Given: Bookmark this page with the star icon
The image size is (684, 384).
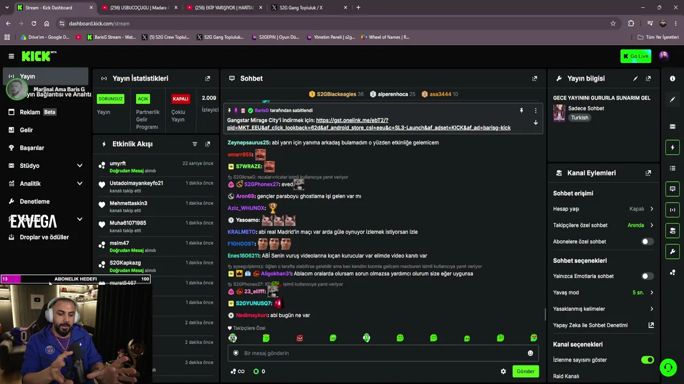Looking at the screenshot, I should 613,23.
